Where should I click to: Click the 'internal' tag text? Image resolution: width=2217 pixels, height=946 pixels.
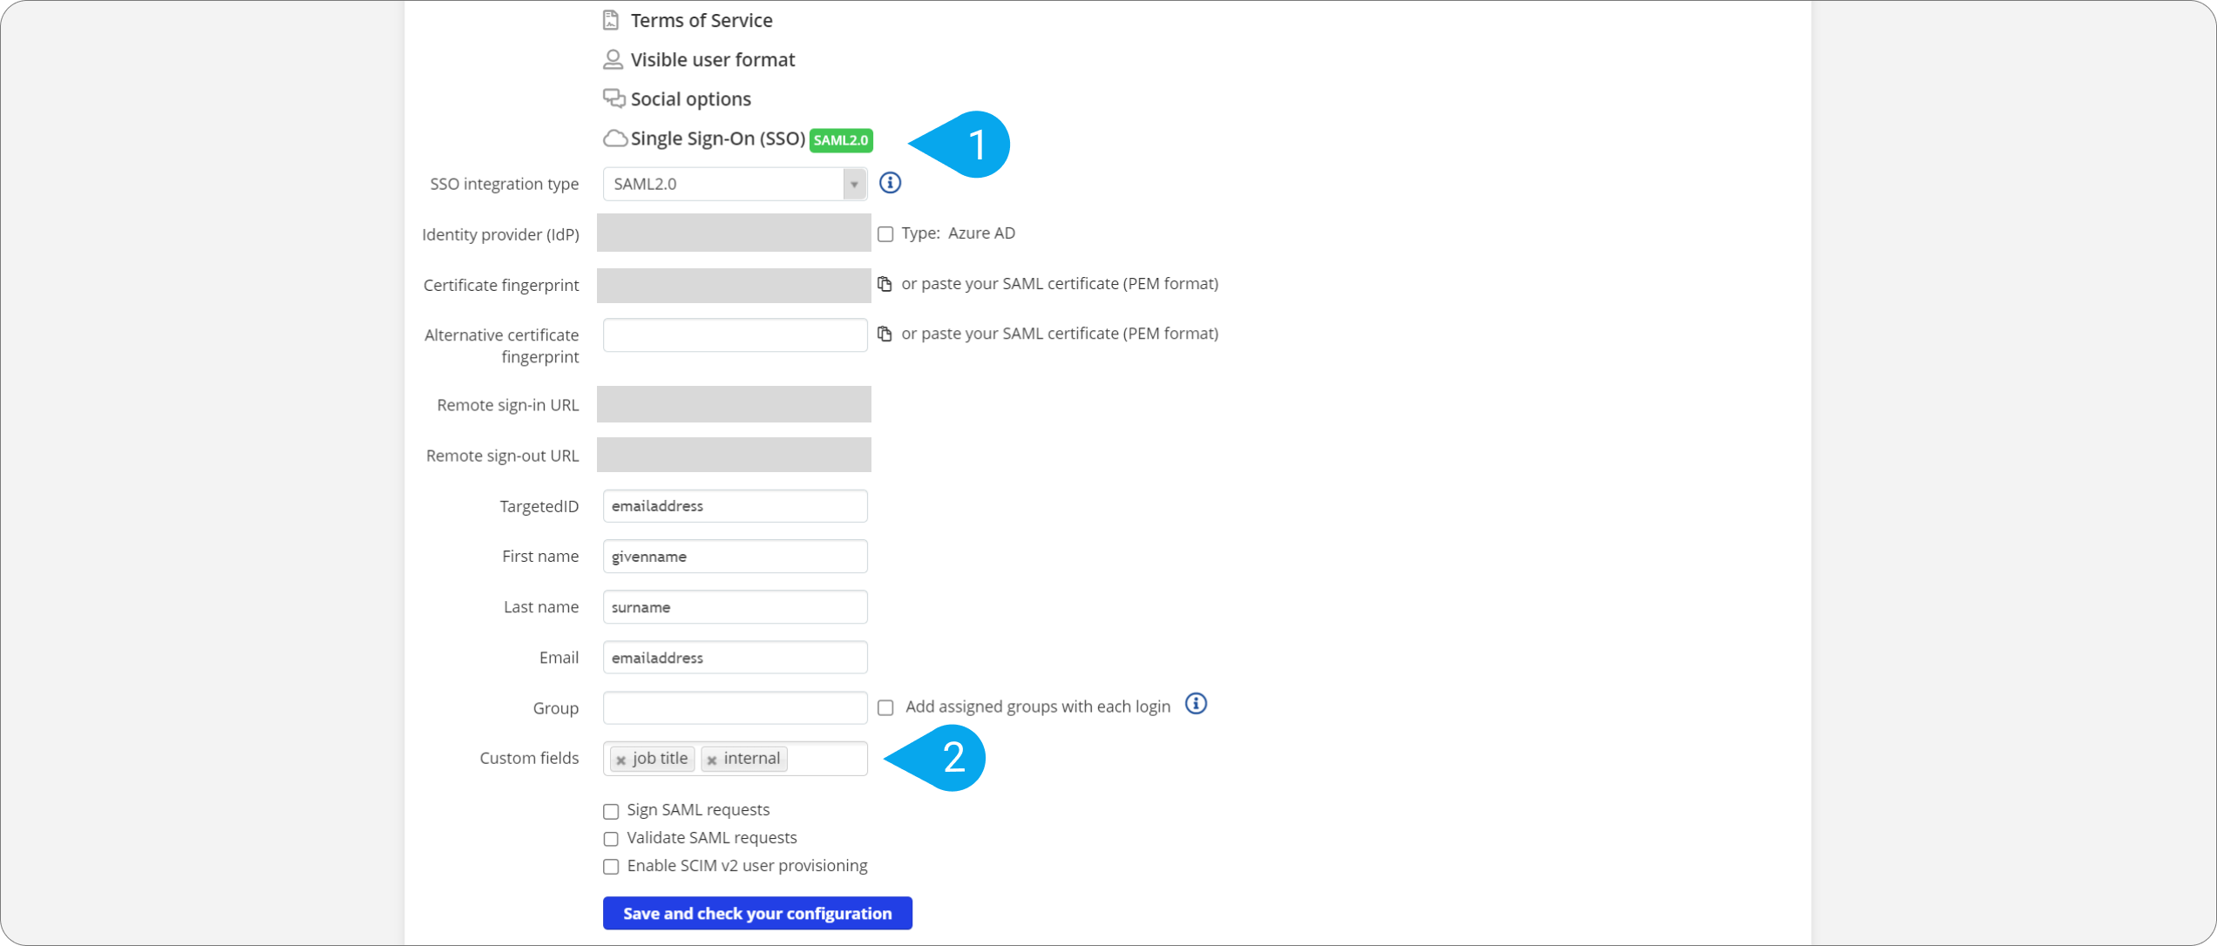[751, 759]
